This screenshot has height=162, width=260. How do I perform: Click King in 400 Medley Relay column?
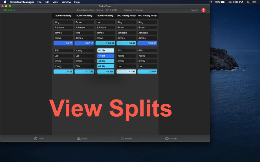tap(147, 22)
